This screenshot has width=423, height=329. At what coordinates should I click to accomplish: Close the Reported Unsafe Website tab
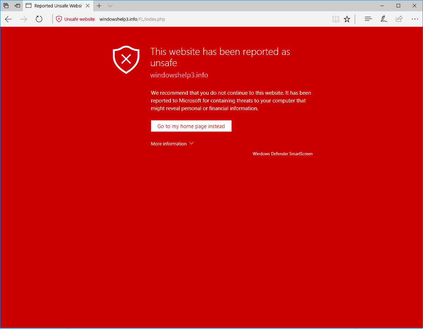click(88, 6)
